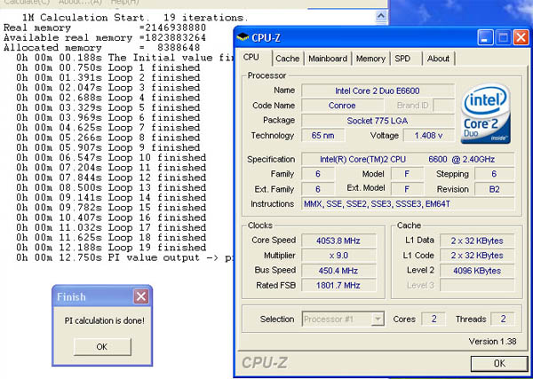Click the Stepping value field
This screenshot has width=533, height=379.
click(495, 174)
